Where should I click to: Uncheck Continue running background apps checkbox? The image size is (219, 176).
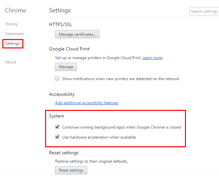point(57,127)
